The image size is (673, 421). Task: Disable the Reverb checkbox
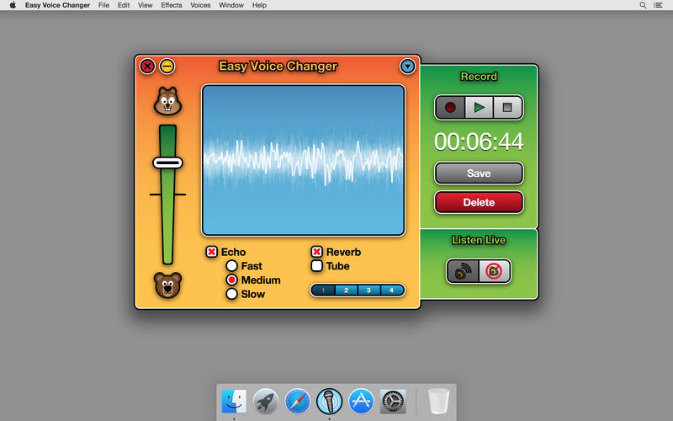[317, 252]
